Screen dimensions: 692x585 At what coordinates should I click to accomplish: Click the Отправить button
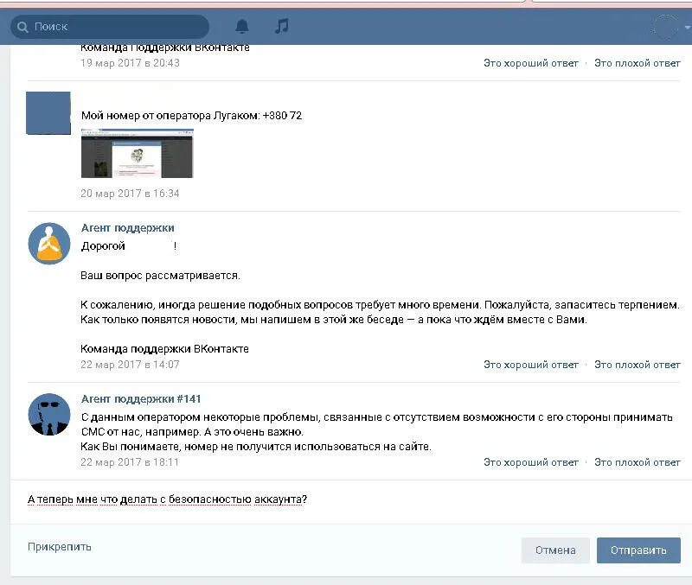[638, 550]
